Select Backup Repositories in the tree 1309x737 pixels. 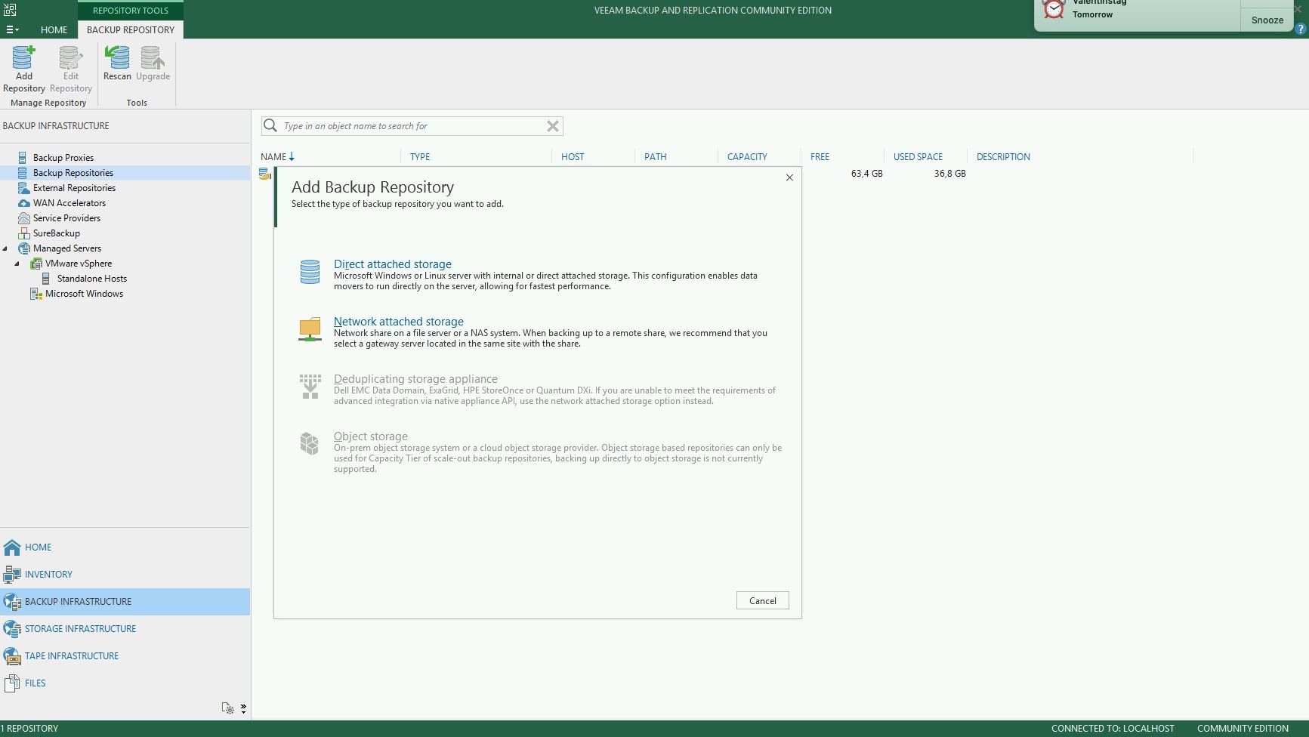(x=73, y=173)
